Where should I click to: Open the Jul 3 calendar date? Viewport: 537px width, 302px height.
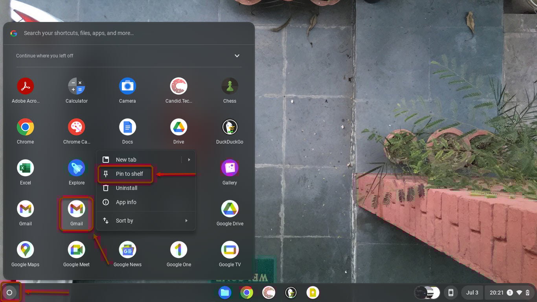[472, 293]
